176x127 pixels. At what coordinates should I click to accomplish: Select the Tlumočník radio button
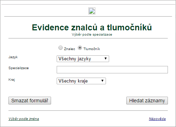pos(80,48)
